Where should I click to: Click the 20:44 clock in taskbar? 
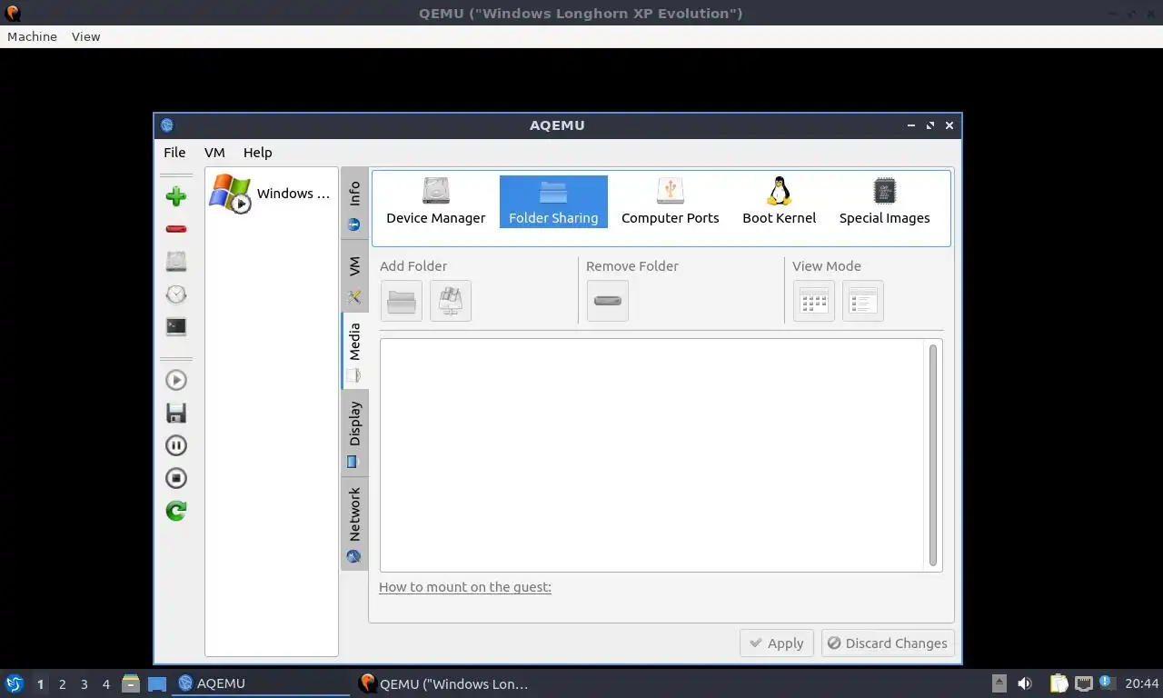1142,683
